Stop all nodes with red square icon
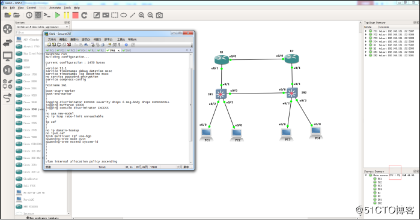 [75, 15]
